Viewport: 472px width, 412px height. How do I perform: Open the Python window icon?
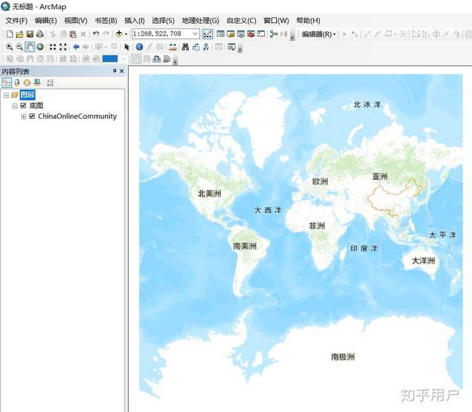tap(261, 34)
